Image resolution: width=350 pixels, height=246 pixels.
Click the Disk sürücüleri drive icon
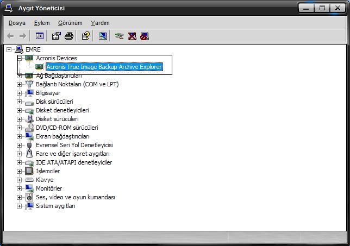[x=29, y=103]
